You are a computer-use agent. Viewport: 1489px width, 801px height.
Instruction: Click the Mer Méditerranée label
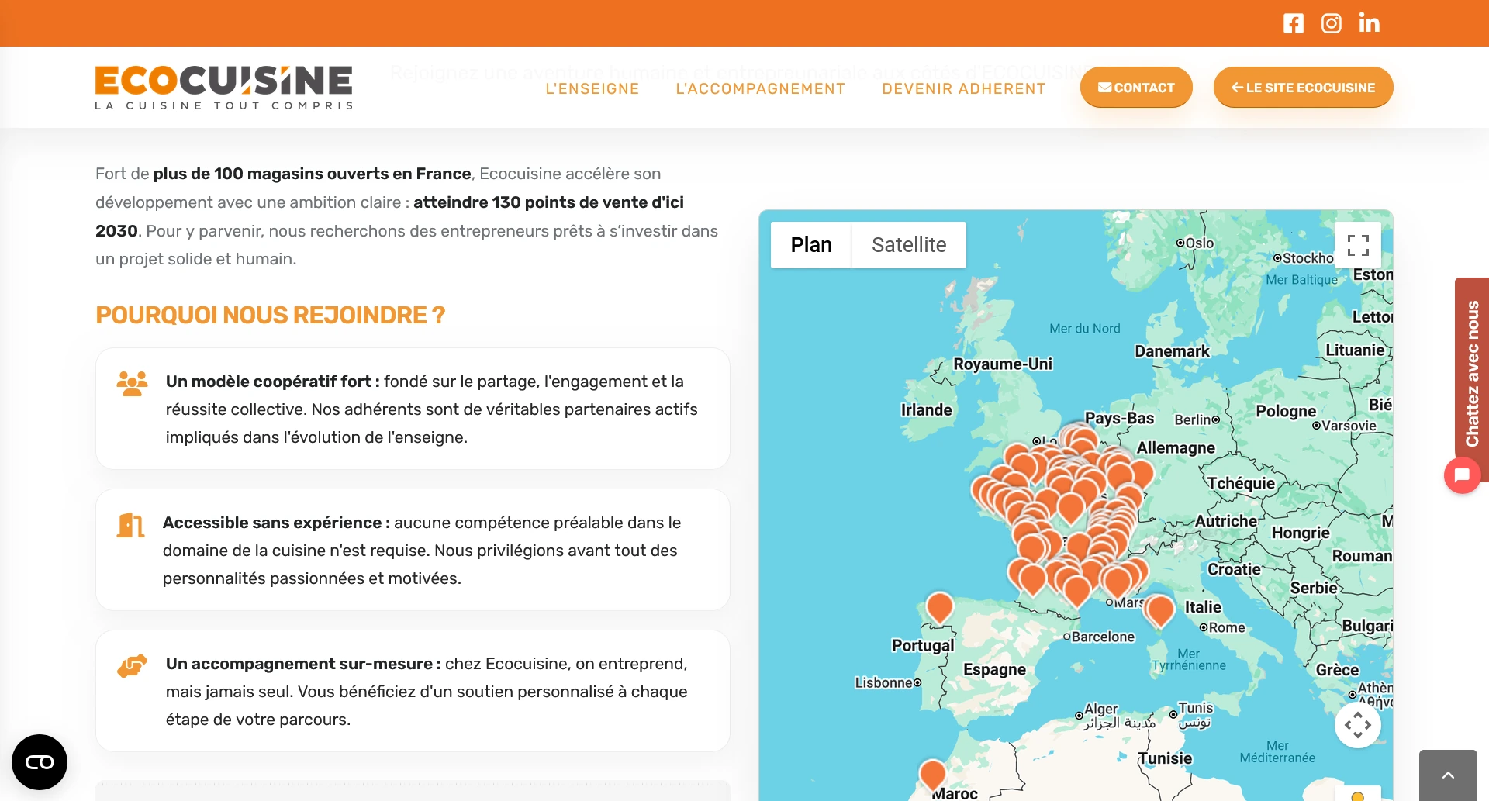pos(1277,751)
